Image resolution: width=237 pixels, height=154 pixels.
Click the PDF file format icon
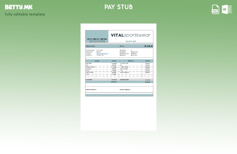click(x=215, y=9)
